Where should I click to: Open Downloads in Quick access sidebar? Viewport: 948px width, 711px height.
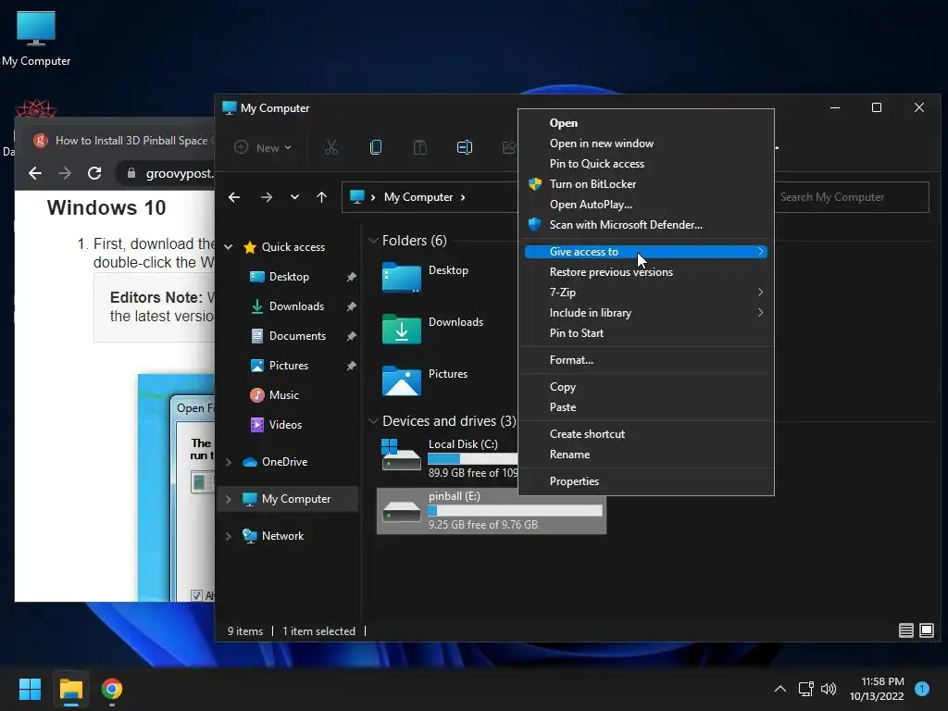click(x=296, y=306)
